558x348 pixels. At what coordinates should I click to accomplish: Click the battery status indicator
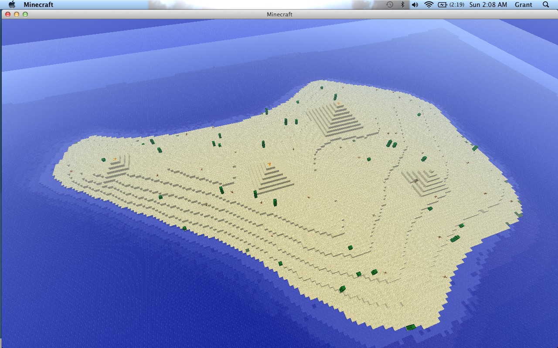(x=451, y=5)
